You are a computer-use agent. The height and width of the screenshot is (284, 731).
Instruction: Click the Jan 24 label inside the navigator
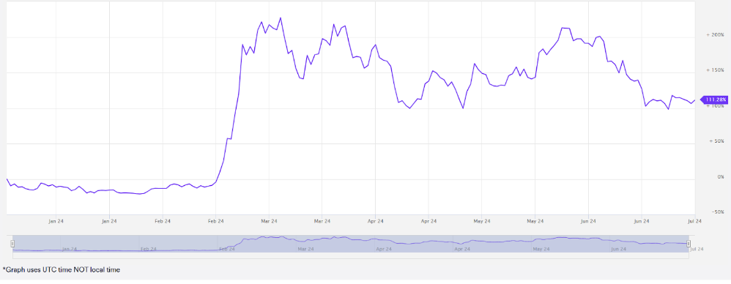tap(69, 250)
